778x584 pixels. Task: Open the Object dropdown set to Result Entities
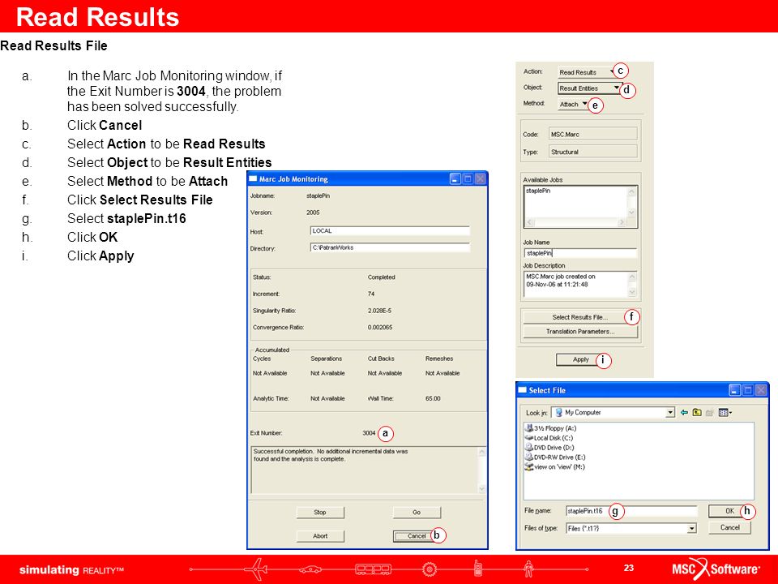[589, 88]
